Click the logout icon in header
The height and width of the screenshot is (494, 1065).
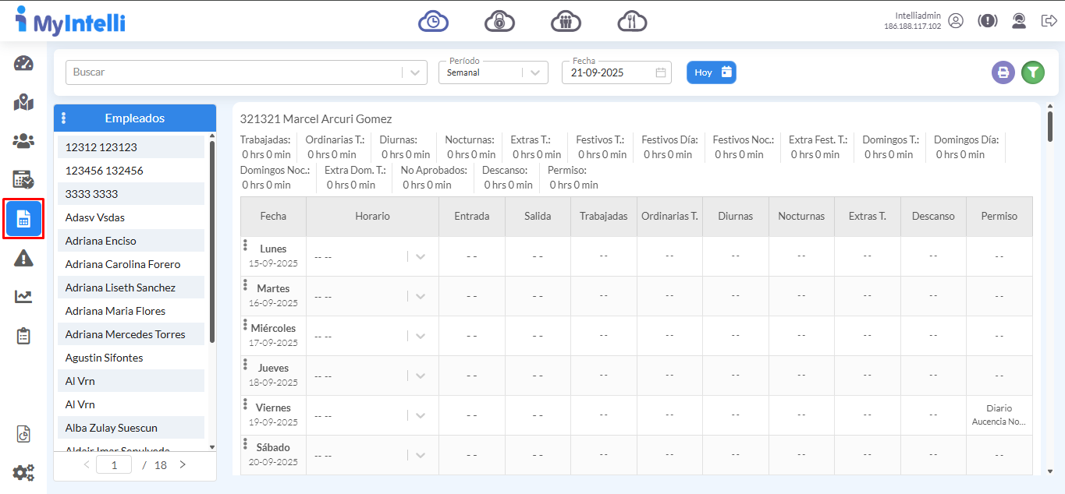point(1049,21)
